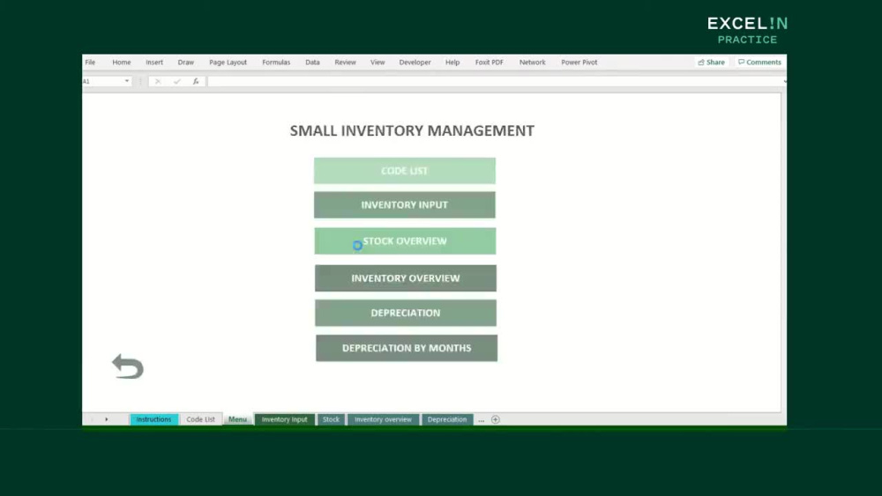The image size is (882, 496).
Task: Open the Draw ribbon tab
Action: point(185,63)
